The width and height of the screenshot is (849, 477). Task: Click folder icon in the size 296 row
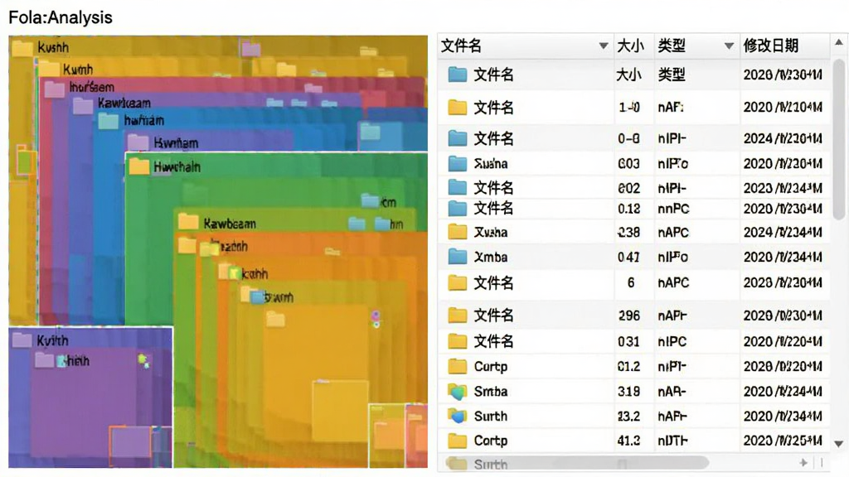(458, 316)
